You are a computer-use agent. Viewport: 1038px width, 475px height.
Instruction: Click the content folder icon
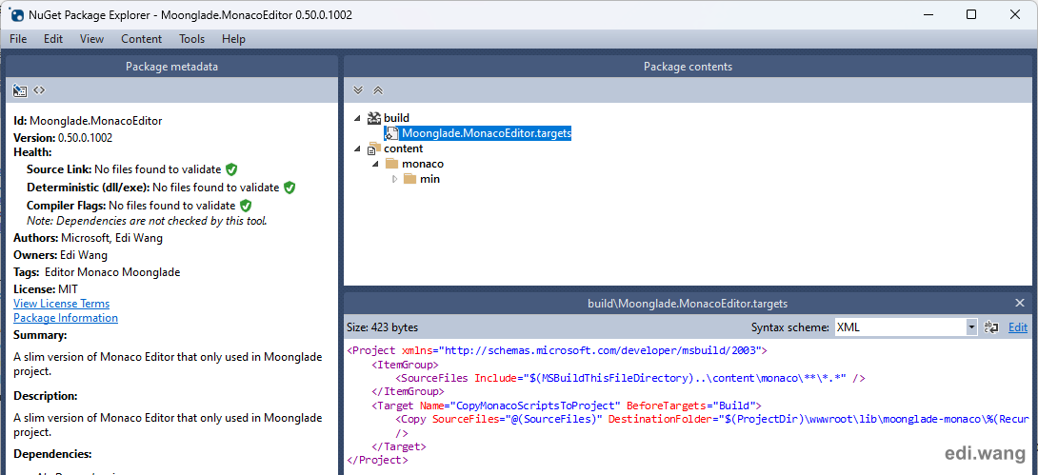coord(374,148)
